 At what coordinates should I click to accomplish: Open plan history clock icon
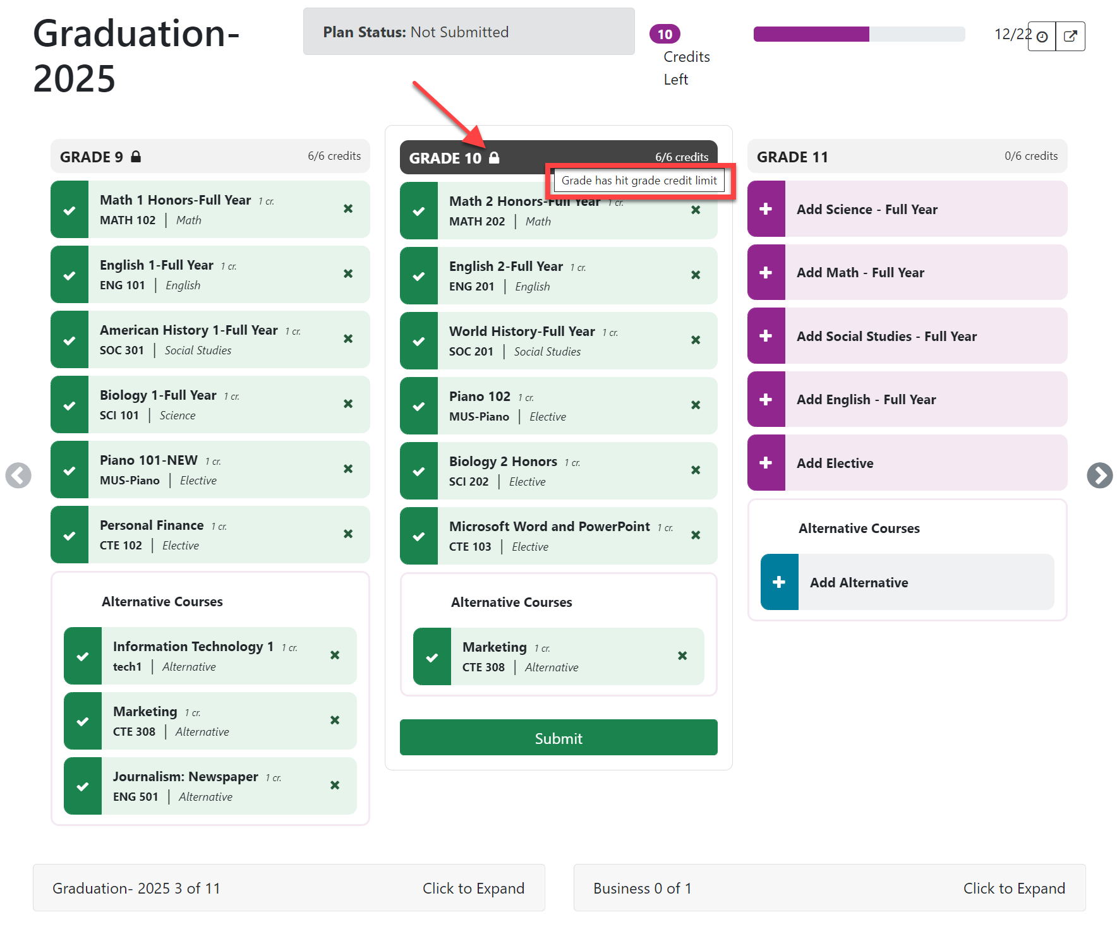[1042, 37]
